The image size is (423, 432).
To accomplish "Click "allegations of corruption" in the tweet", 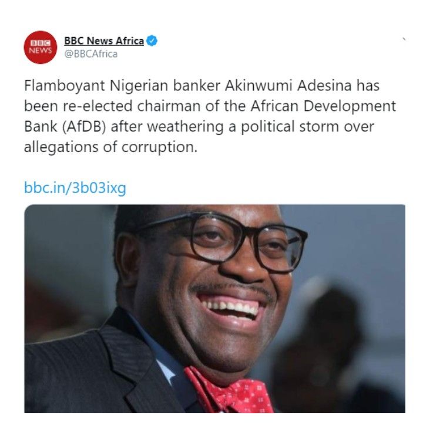I will pyautogui.click(x=110, y=147).
